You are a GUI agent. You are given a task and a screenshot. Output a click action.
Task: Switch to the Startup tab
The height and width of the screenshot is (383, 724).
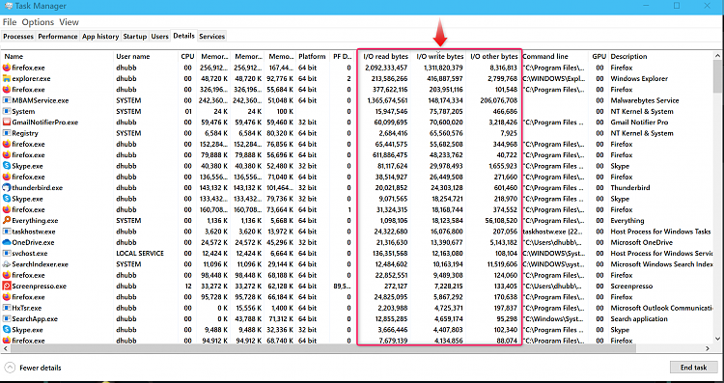click(x=135, y=37)
